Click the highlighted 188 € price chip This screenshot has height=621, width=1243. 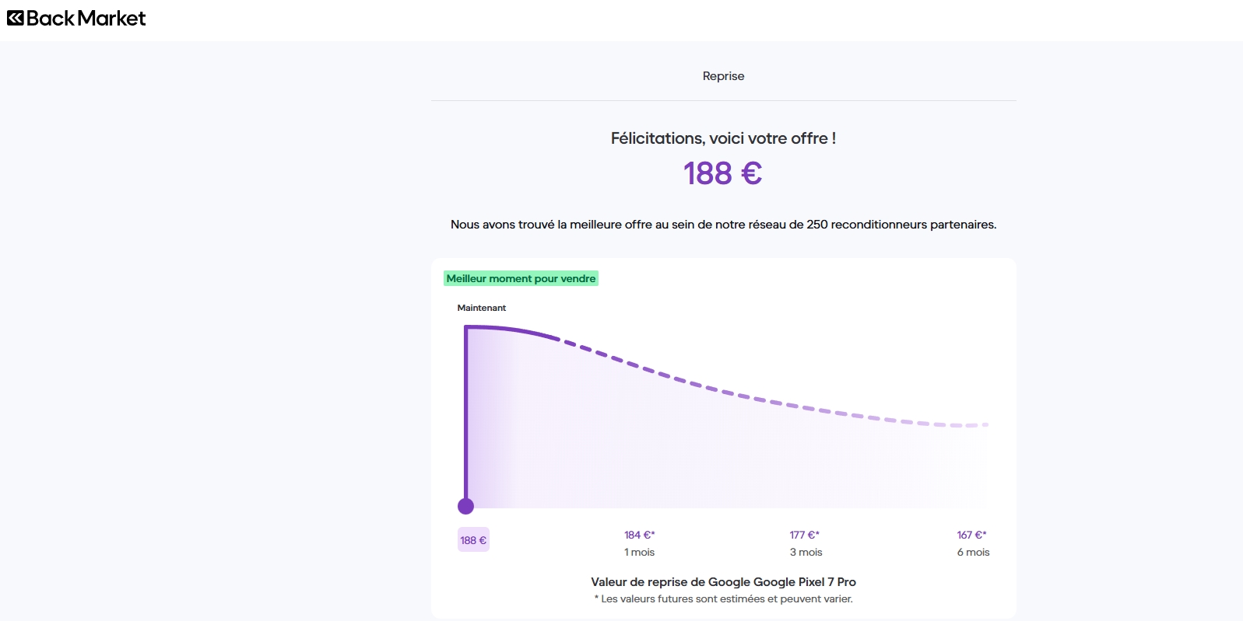pyautogui.click(x=473, y=540)
